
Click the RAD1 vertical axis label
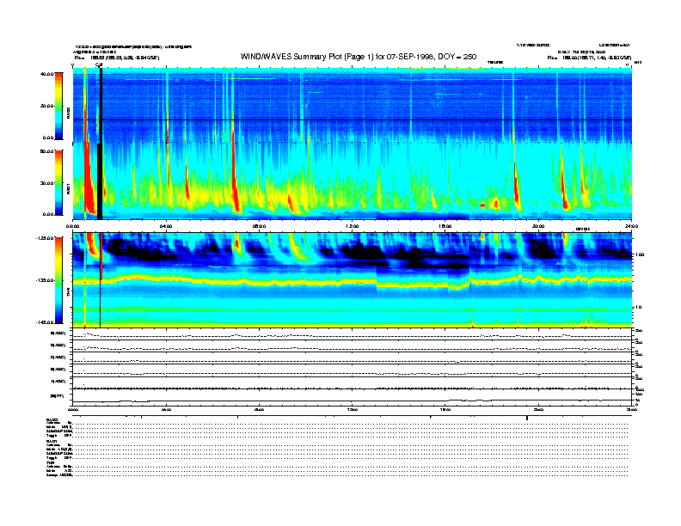(68, 189)
